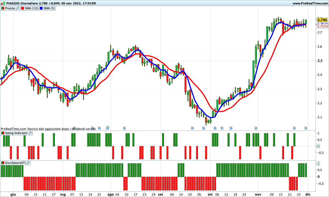The width and height of the screenshot is (329, 197).
Task: Click the Swing Indicator flag icon
Action: coord(3,133)
